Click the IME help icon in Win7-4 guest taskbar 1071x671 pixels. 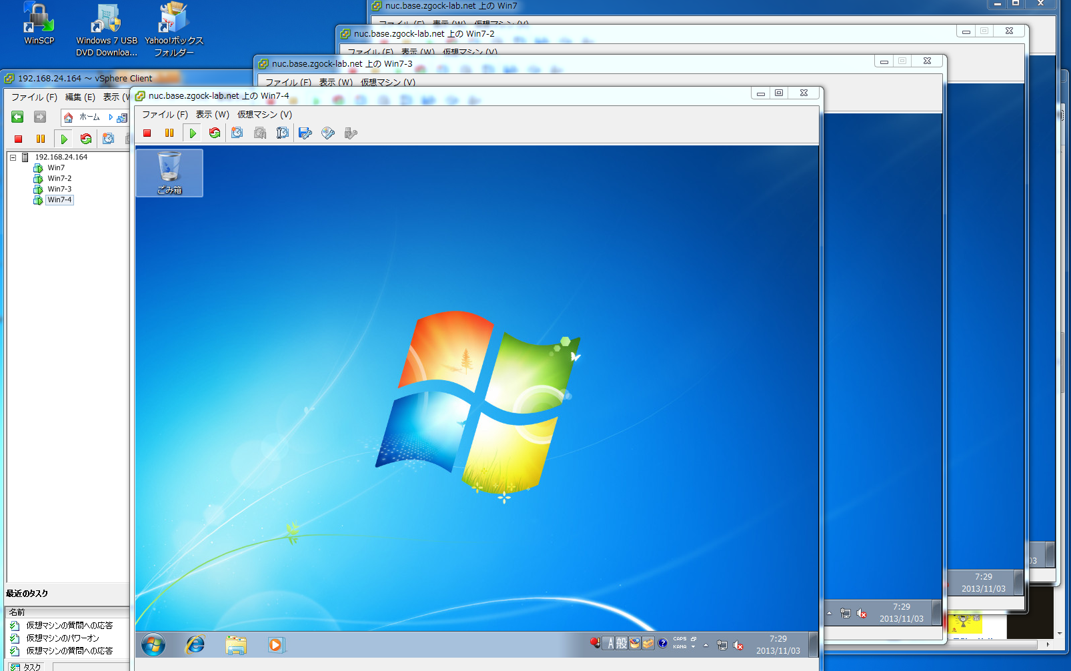coord(662,644)
